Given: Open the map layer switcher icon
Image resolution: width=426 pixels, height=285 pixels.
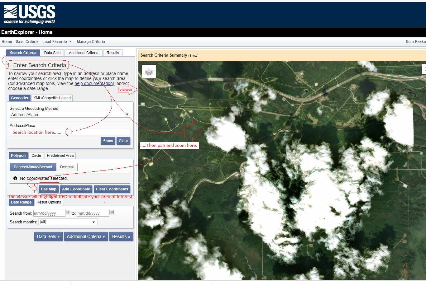Looking at the screenshot, I should [x=149, y=71].
